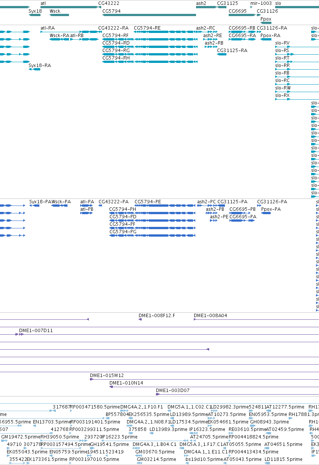Click transcript label slo-RB
The width and height of the screenshot is (319, 465).
tap(282, 73)
